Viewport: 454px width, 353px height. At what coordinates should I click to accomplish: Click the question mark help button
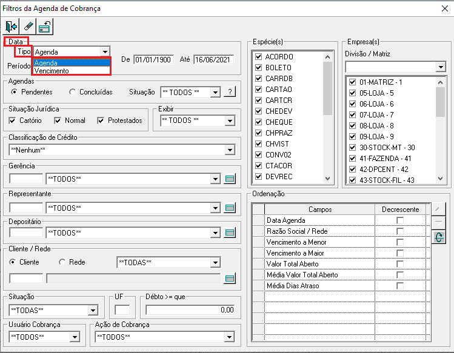click(x=230, y=92)
